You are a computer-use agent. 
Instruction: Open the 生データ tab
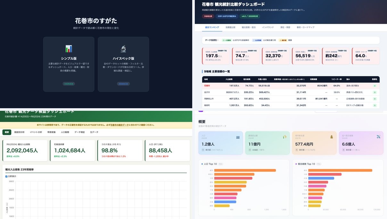point(94,132)
